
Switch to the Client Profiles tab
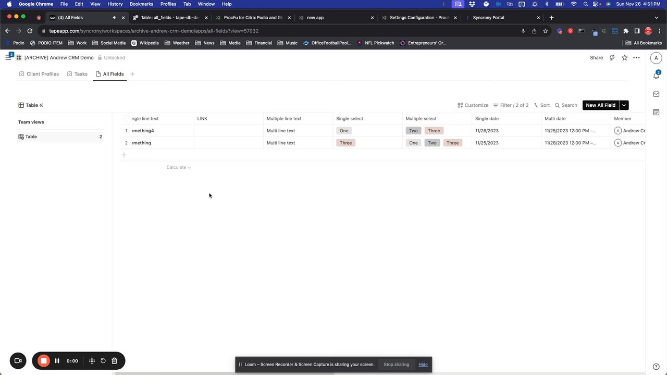tap(39, 74)
